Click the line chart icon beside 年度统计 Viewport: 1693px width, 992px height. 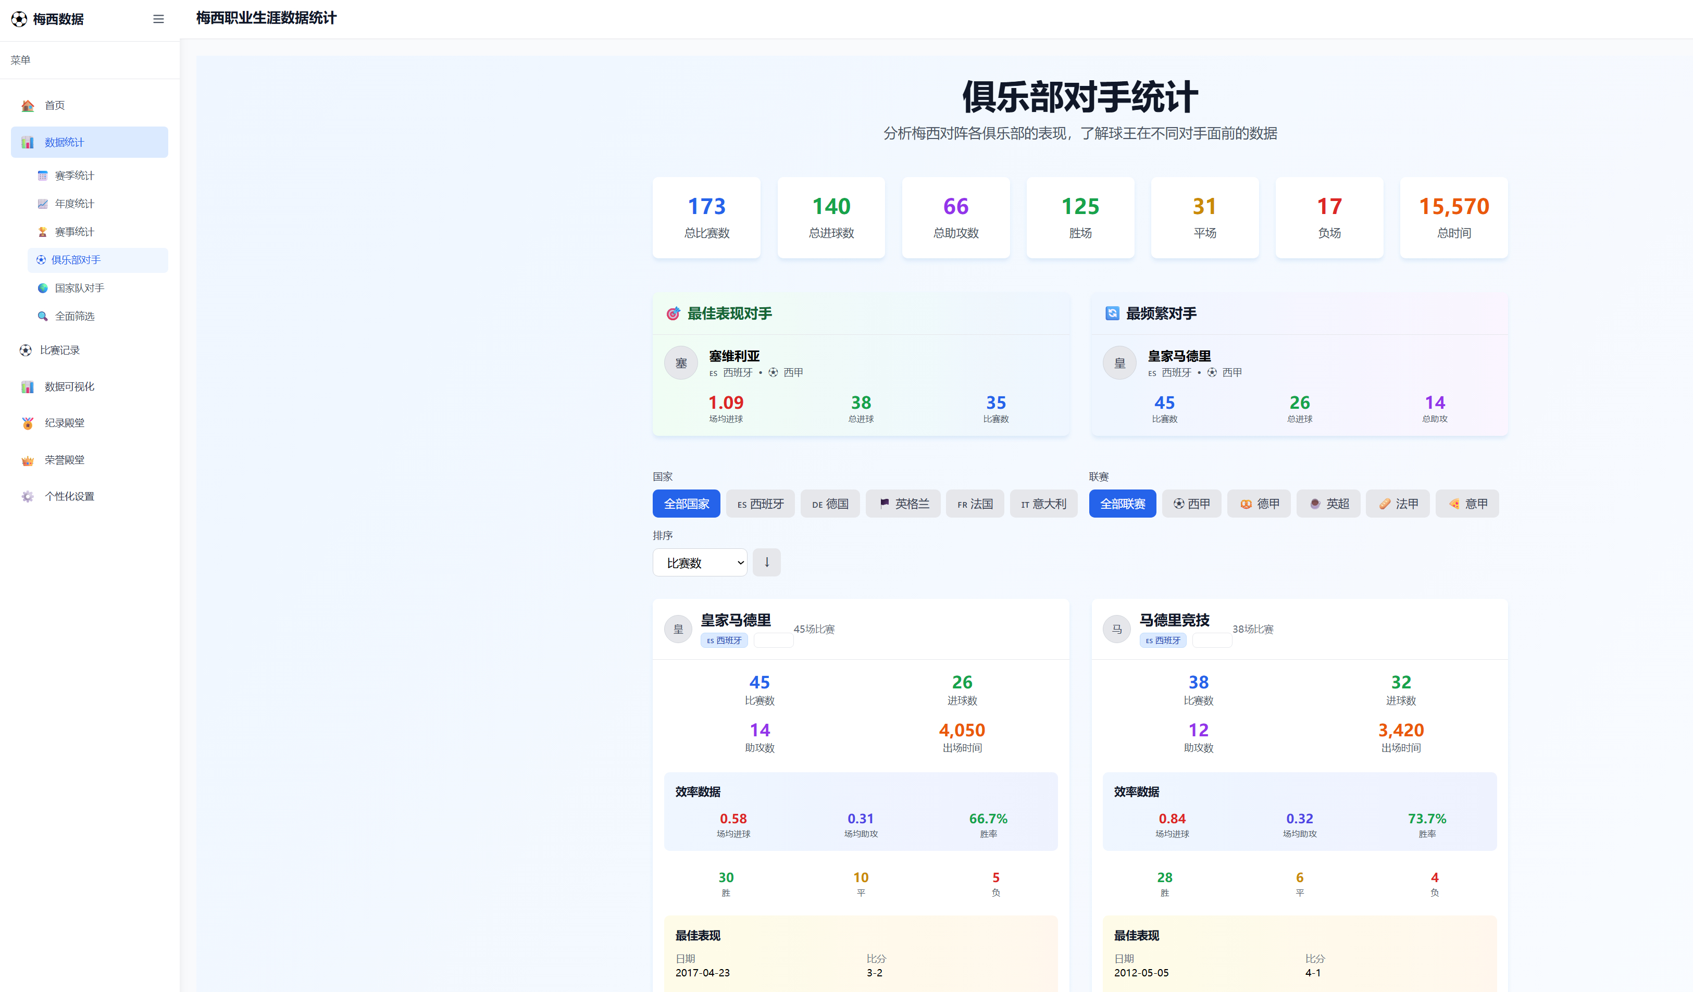pos(42,204)
